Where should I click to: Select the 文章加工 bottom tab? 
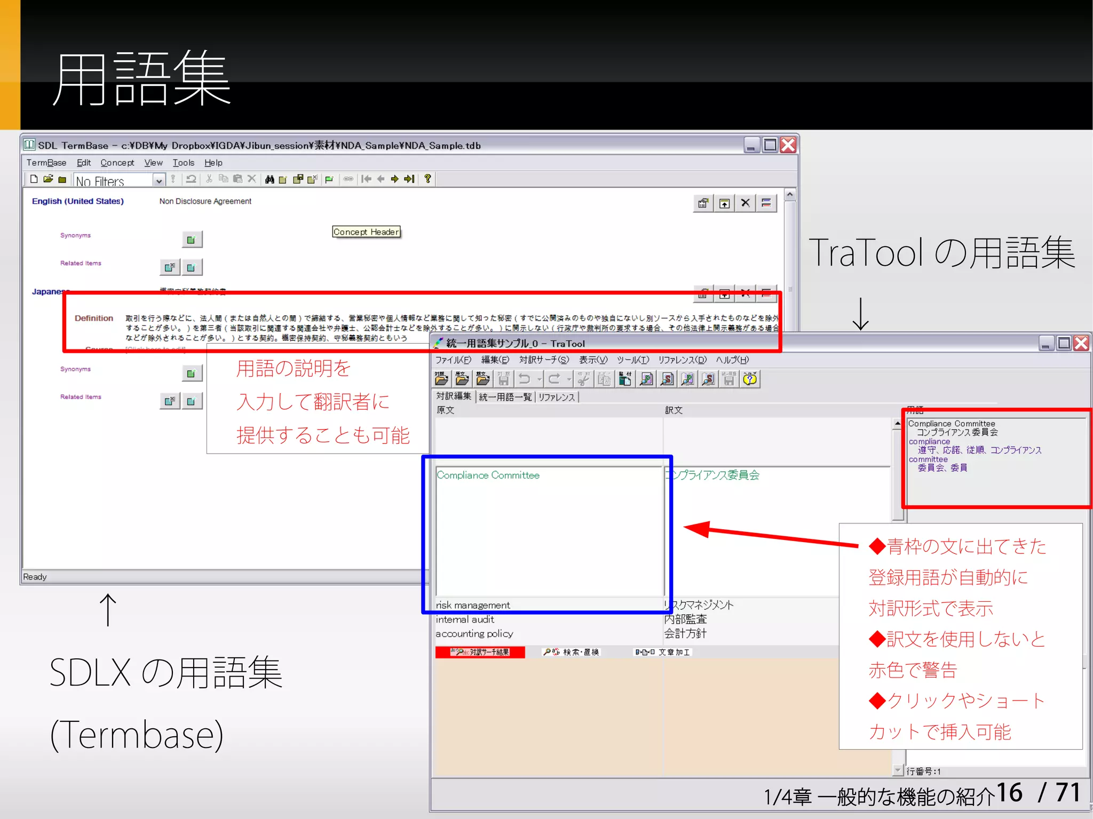[x=662, y=653]
